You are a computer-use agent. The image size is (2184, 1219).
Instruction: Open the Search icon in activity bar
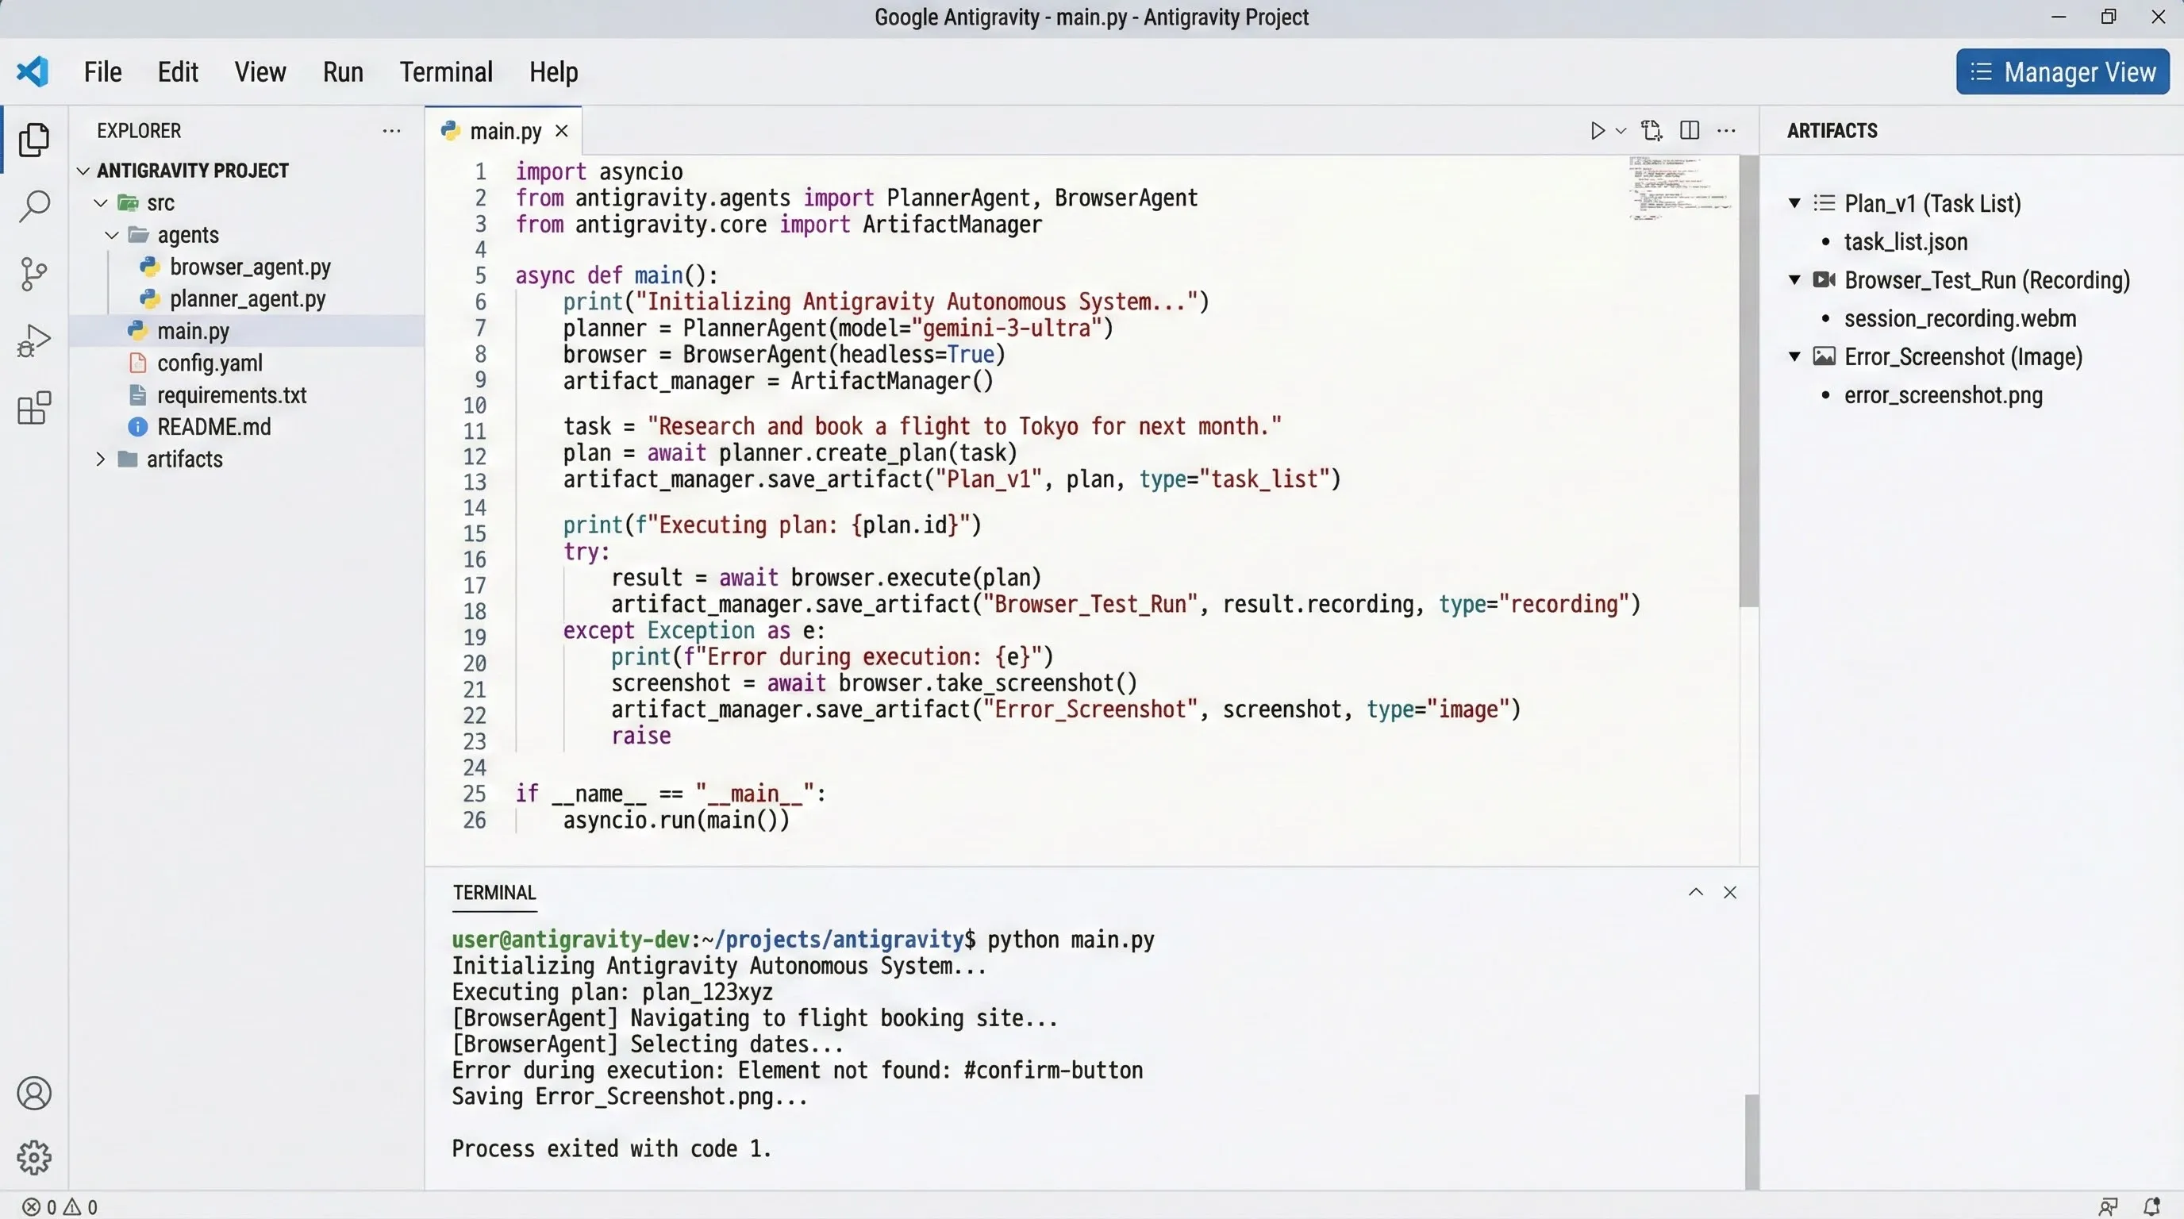pyautogui.click(x=34, y=206)
